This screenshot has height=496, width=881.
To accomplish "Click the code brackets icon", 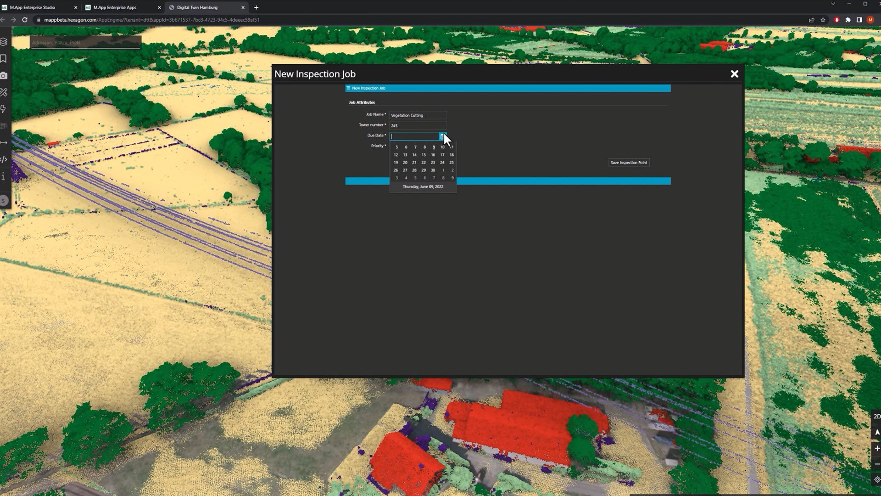I will tap(4, 159).
